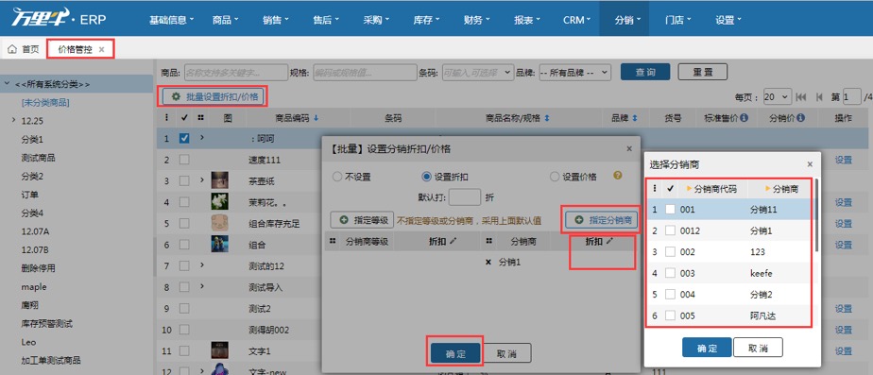
Task: Check distributor 001 分销11 checkbox
Action: (671, 209)
